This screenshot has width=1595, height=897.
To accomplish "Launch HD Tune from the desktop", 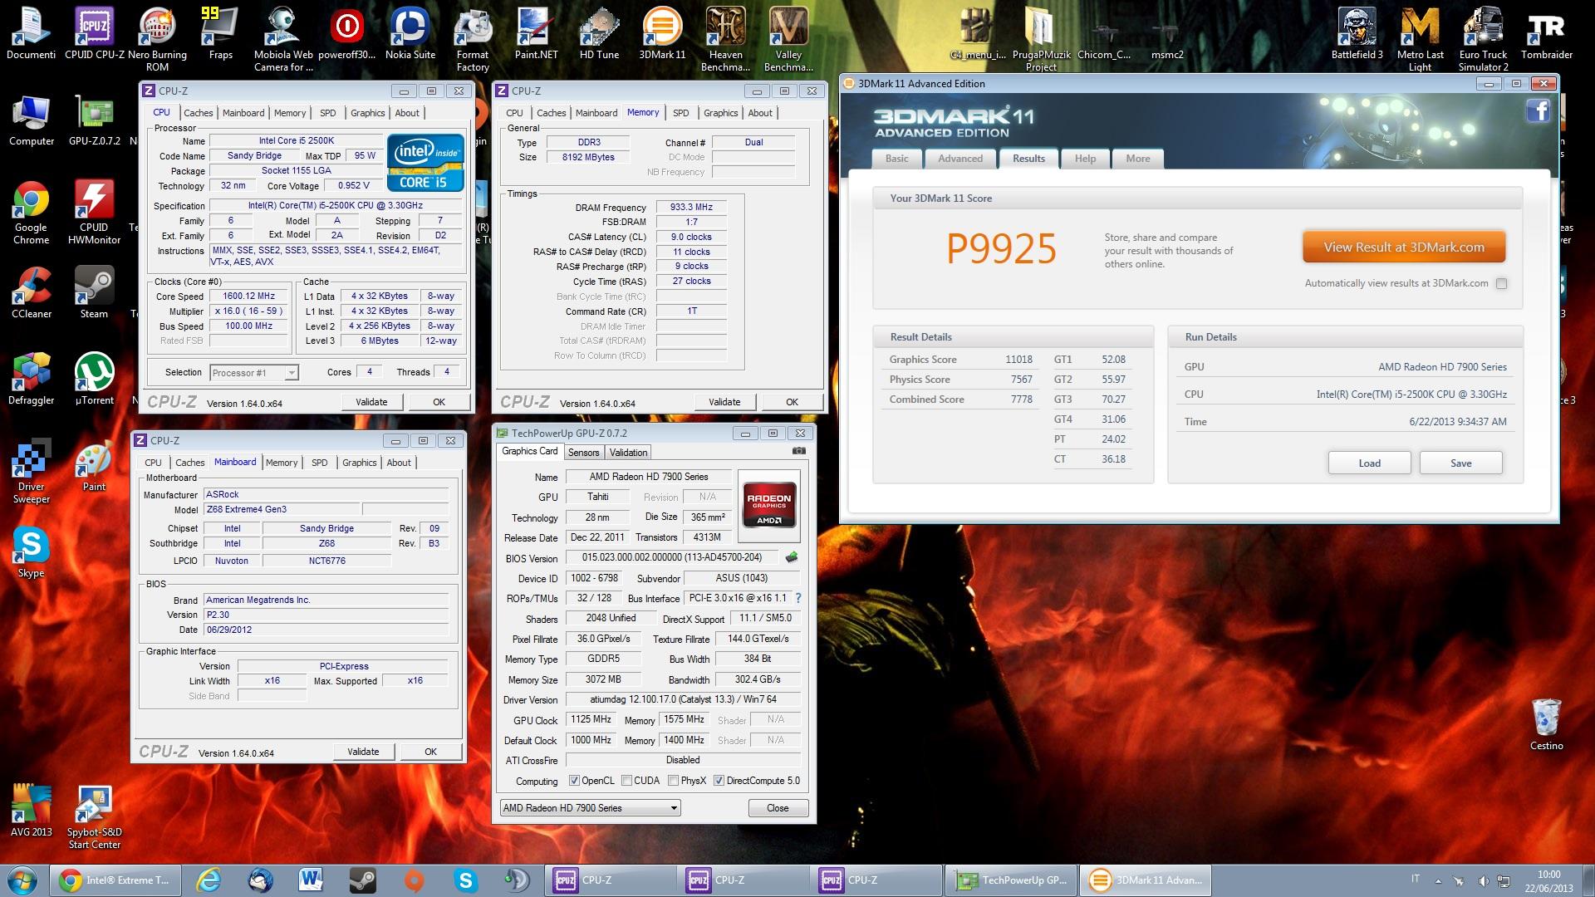I will 599,33.
